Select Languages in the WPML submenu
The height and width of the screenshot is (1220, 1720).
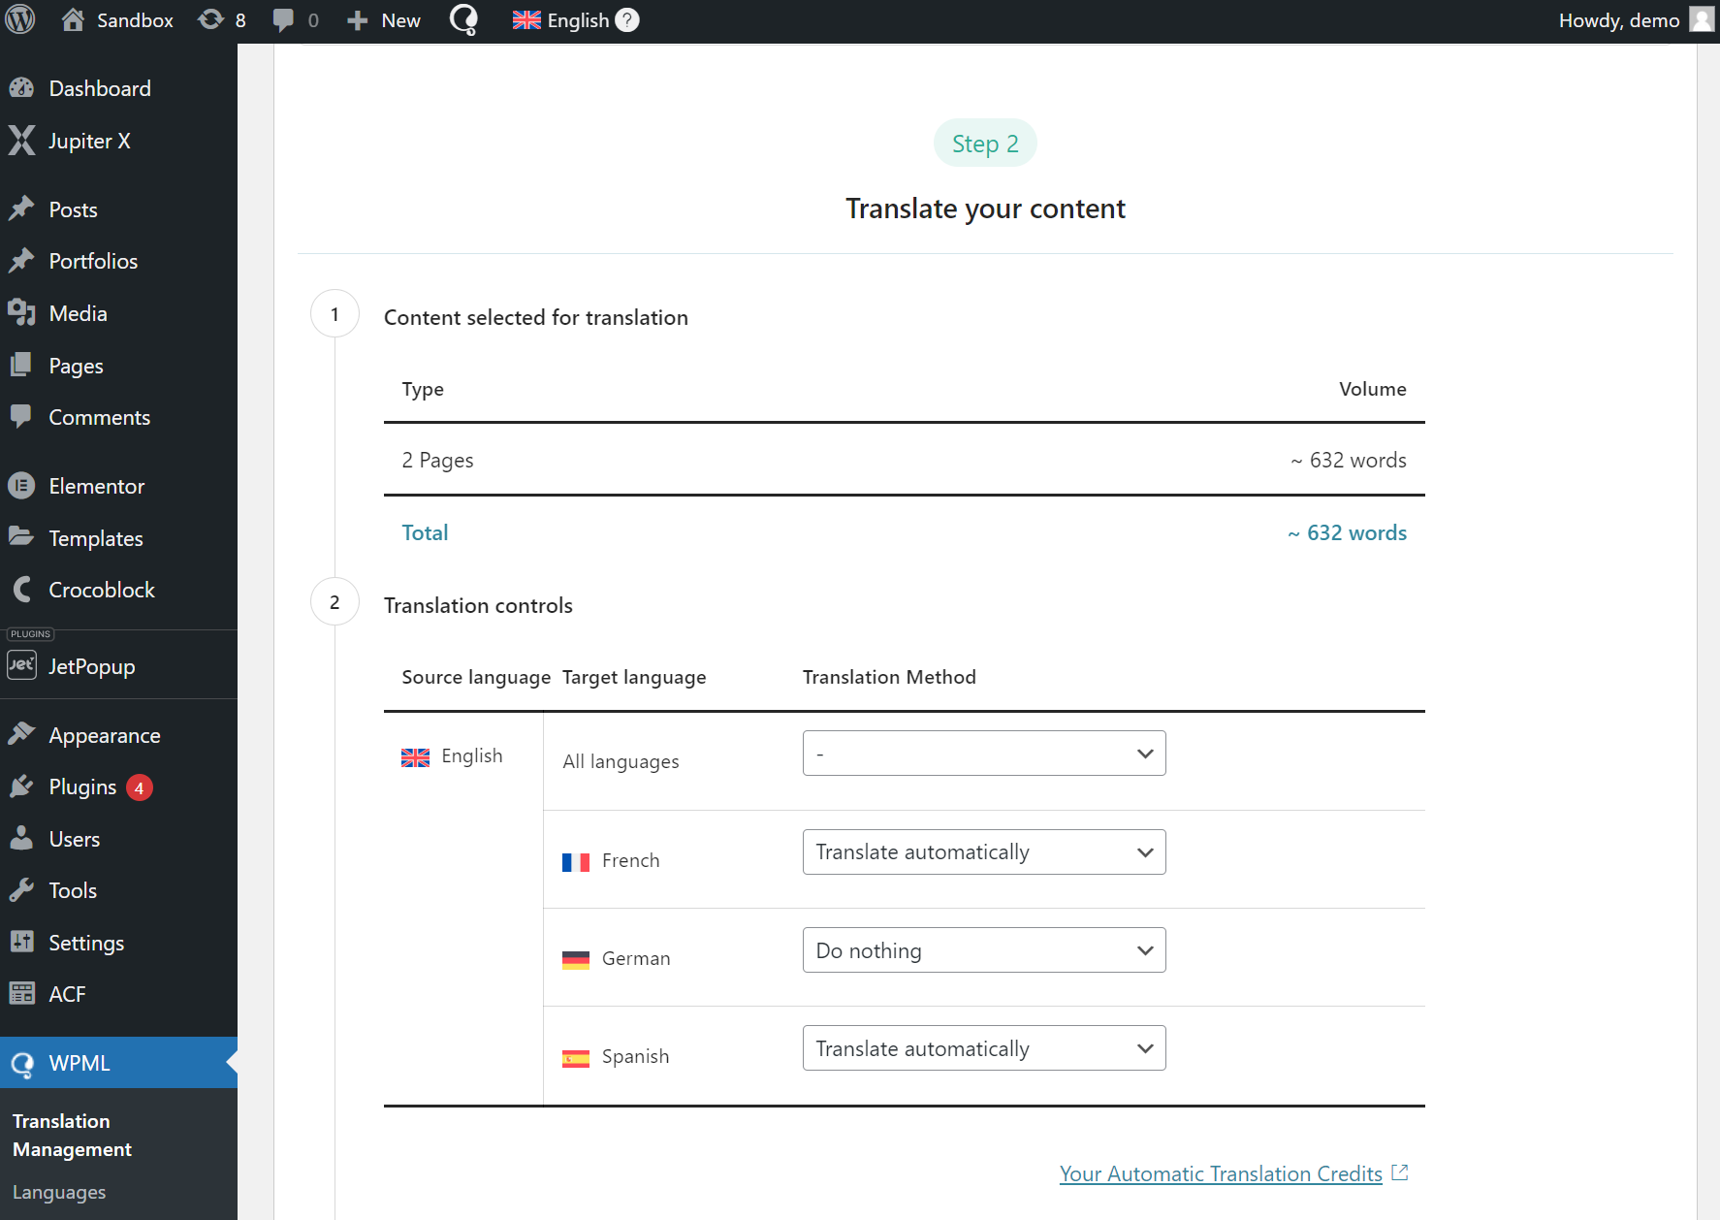(x=58, y=1192)
